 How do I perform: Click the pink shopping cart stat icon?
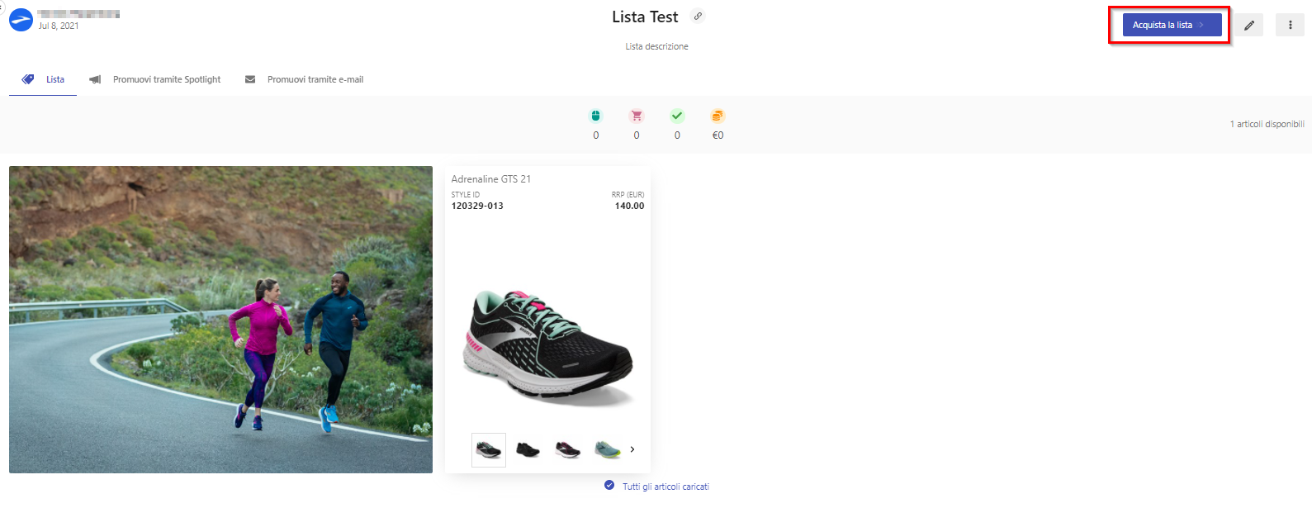tap(637, 116)
